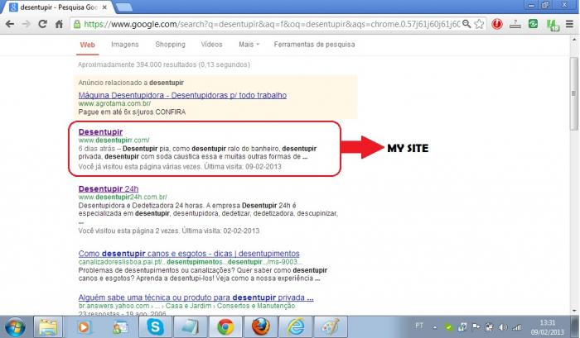Open Firefox from the taskbar
This screenshot has width=580, height=338.
[260, 327]
